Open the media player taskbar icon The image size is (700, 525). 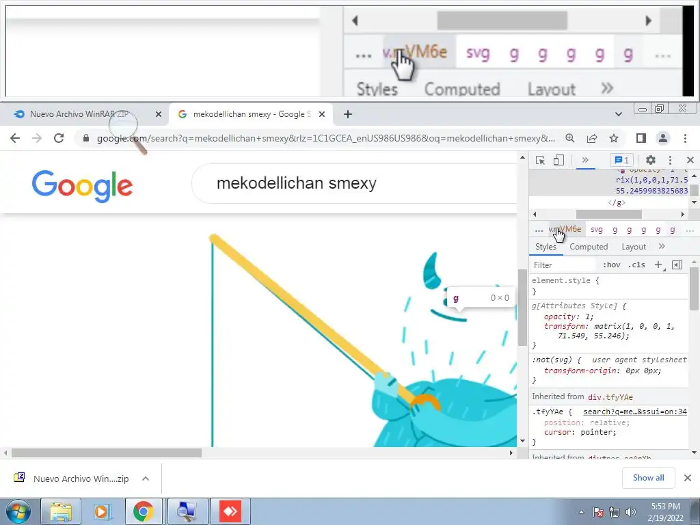click(x=102, y=511)
